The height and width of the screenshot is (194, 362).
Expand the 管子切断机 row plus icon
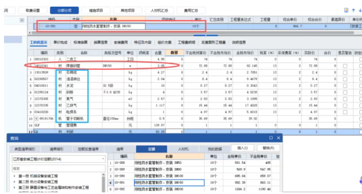[37, 118]
